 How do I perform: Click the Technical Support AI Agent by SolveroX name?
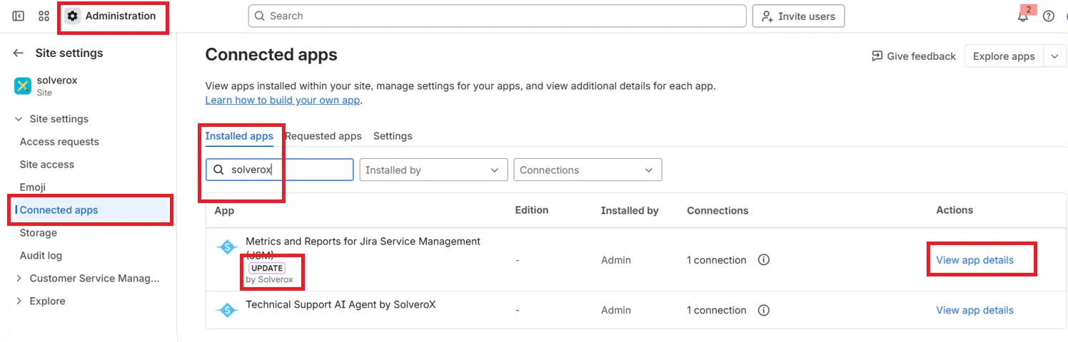click(x=341, y=304)
